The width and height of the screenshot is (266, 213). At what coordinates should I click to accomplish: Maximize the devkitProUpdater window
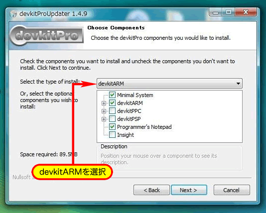click(x=228, y=12)
